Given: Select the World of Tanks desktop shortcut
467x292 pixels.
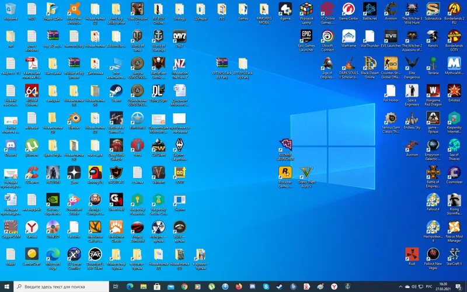Looking at the screenshot, I should (137, 36).
